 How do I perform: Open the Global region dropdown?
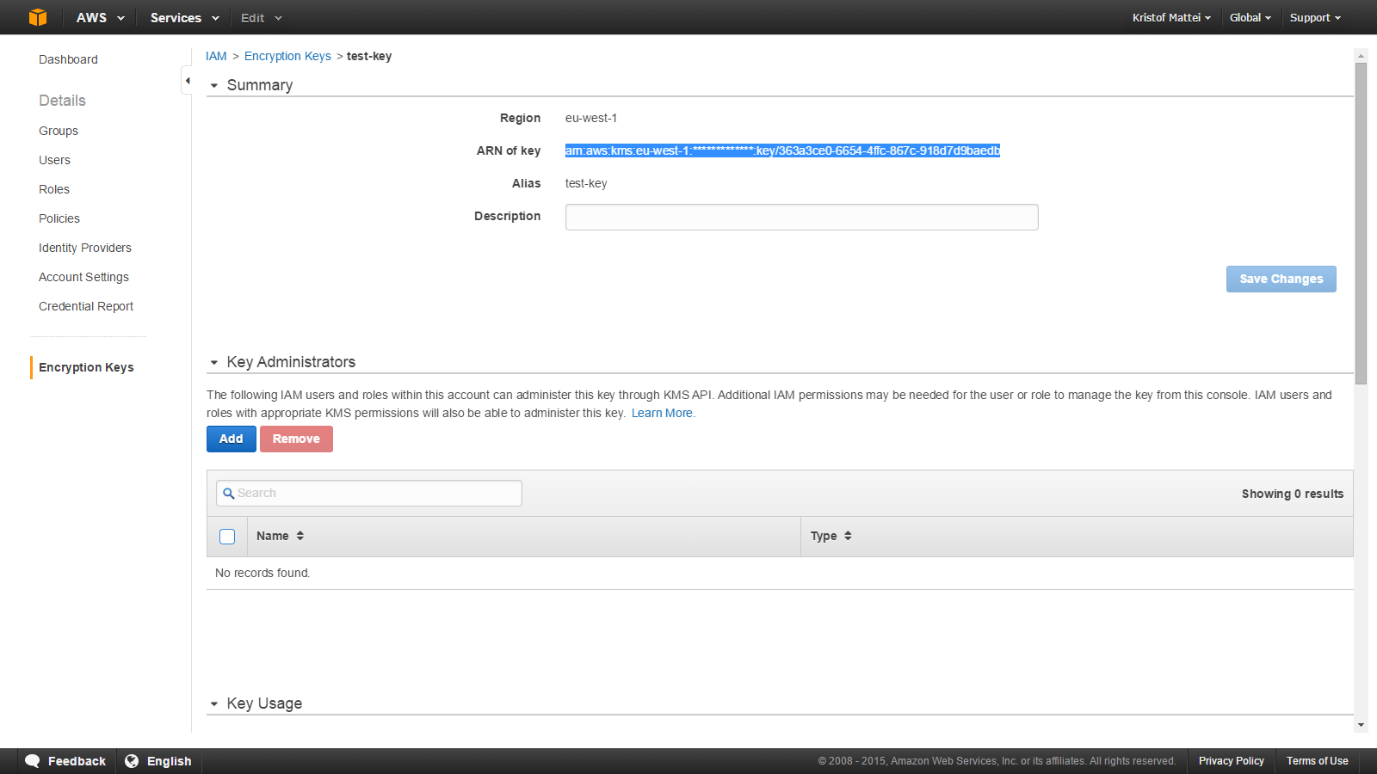pyautogui.click(x=1250, y=17)
